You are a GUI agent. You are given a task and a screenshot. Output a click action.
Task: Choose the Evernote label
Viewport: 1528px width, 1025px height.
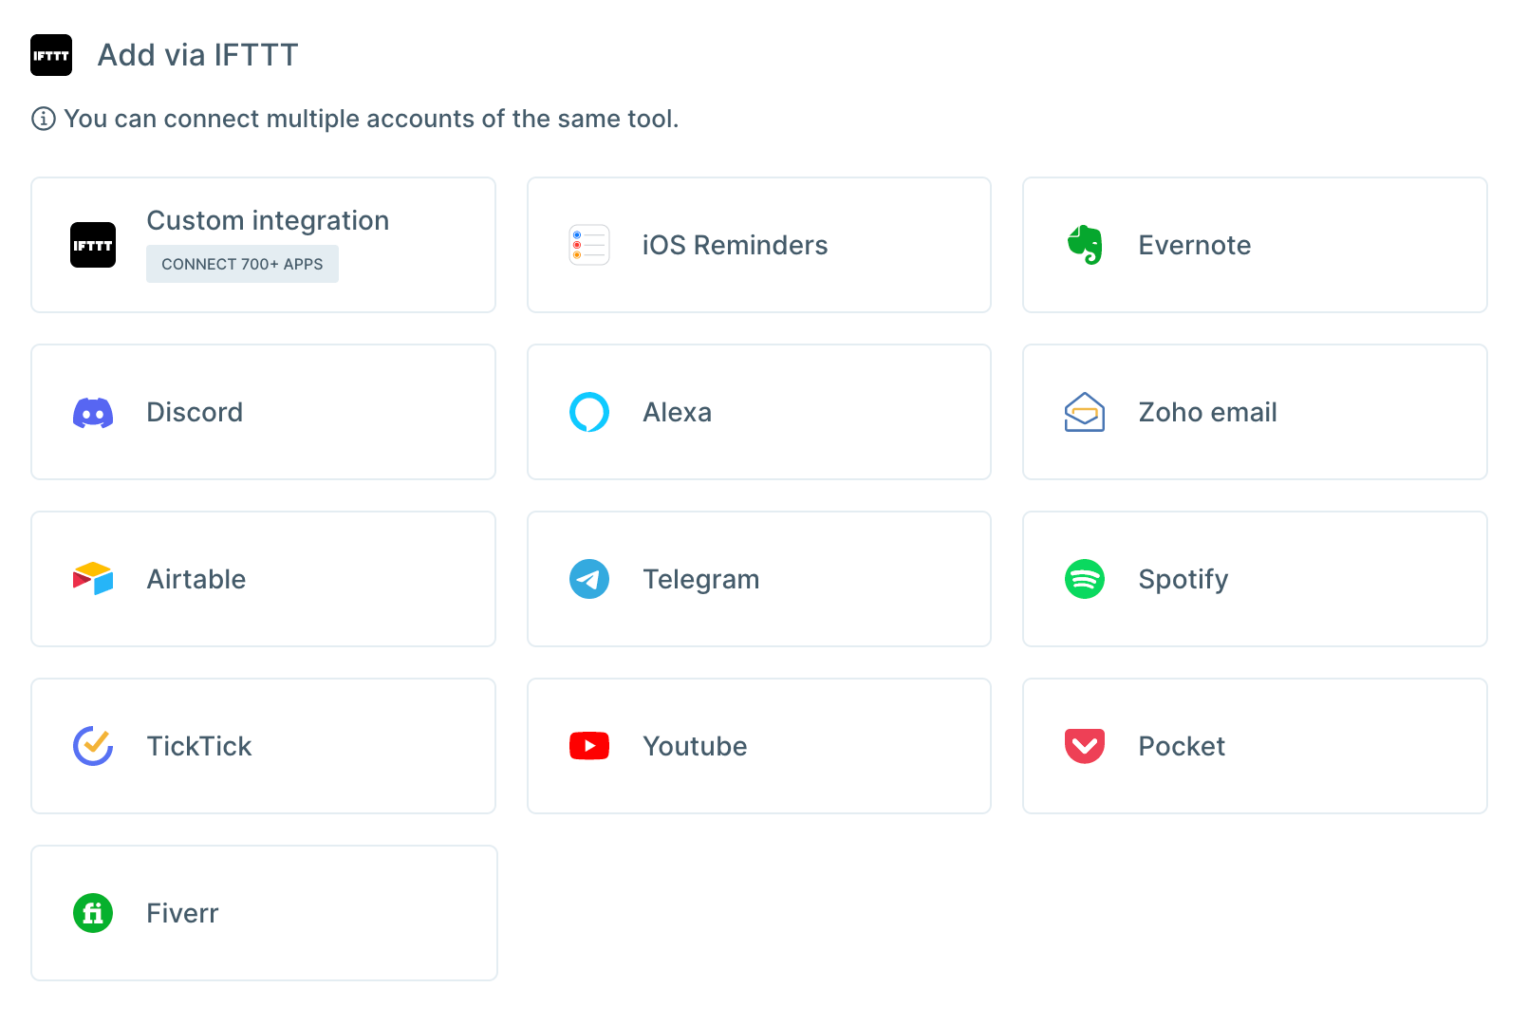pyautogui.click(x=1195, y=245)
